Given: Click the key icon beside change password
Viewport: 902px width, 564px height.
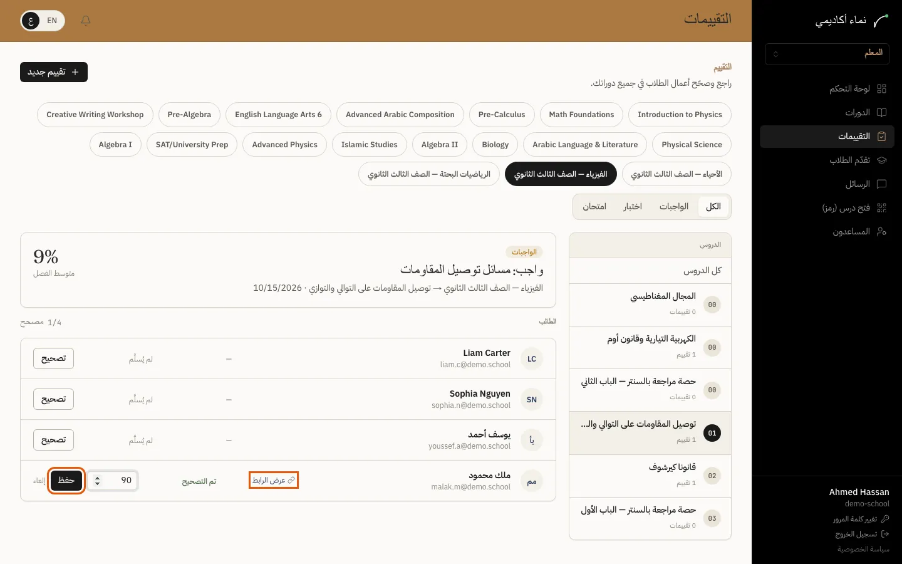Looking at the screenshot, I should pyautogui.click(x=885, y=520).
